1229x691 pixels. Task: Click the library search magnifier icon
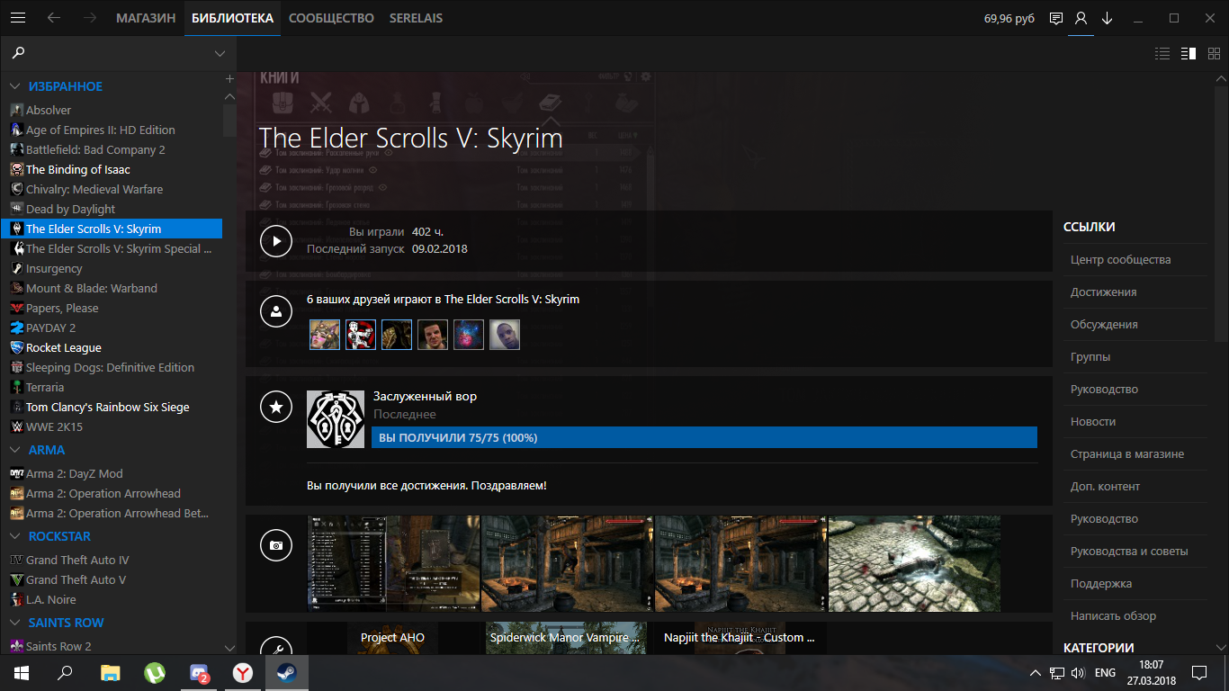18,53
